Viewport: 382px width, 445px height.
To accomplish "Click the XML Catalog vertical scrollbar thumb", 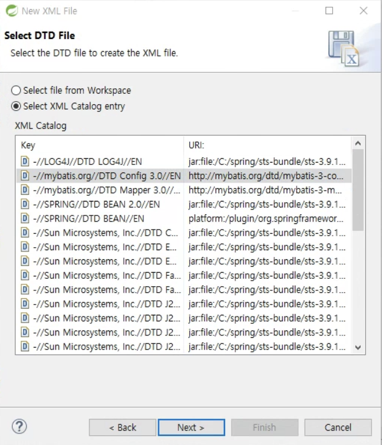I will [358, 190].
